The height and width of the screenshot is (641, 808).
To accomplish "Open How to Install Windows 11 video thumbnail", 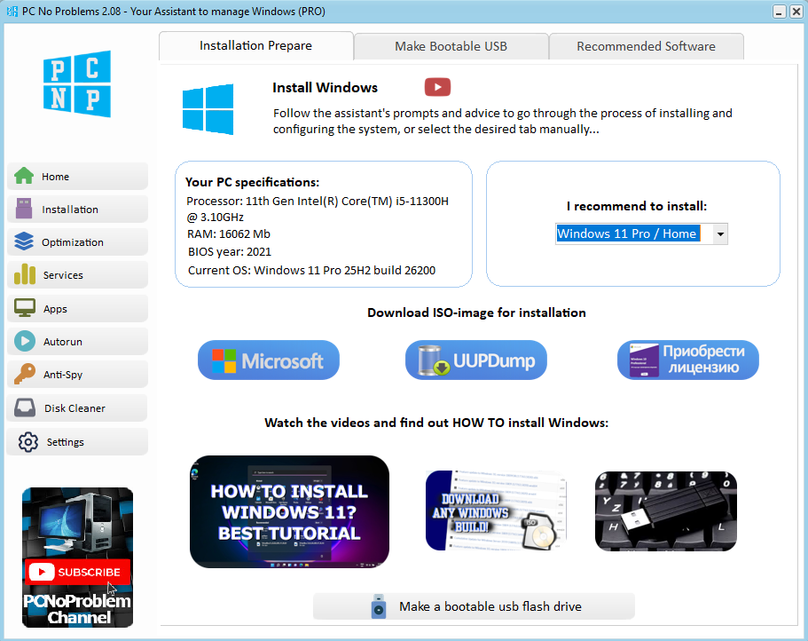I will click(290, 511).
